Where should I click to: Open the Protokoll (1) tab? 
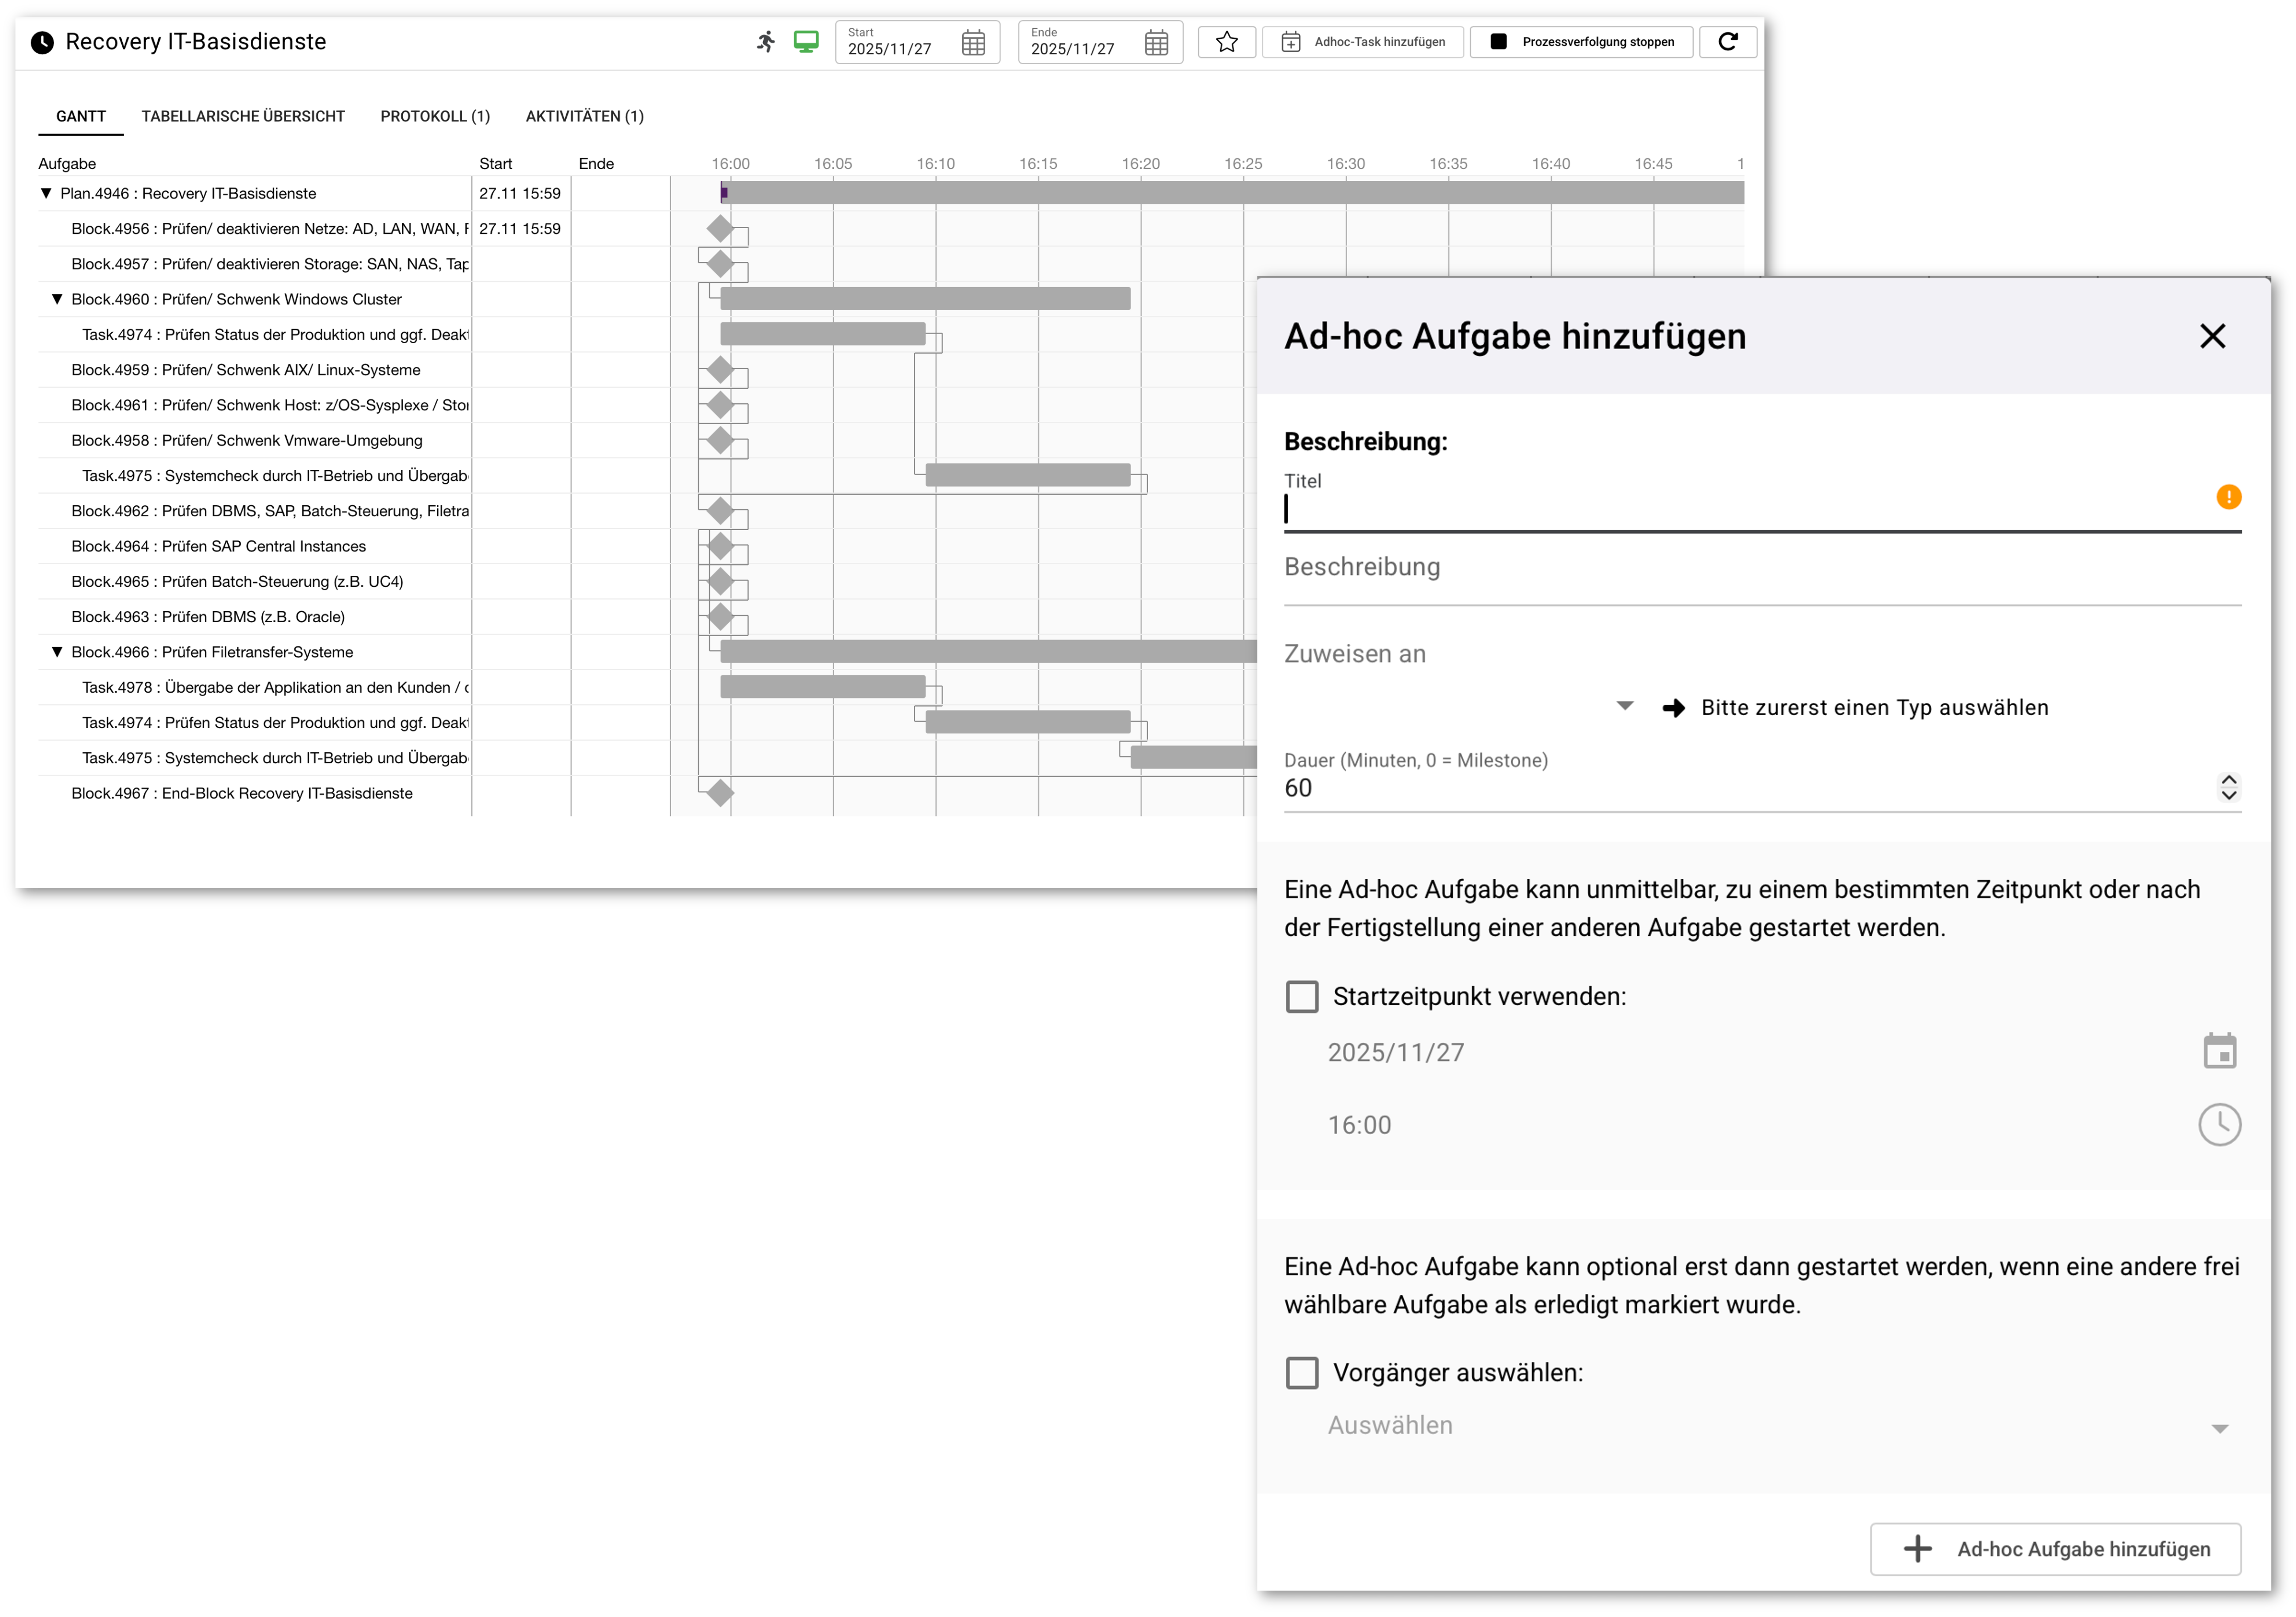(x=435, y=116)
